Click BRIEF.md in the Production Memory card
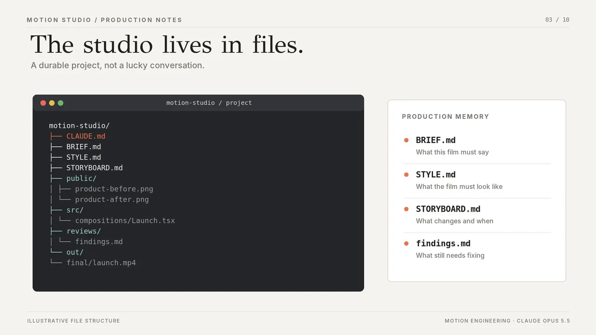 click(436, 140)
